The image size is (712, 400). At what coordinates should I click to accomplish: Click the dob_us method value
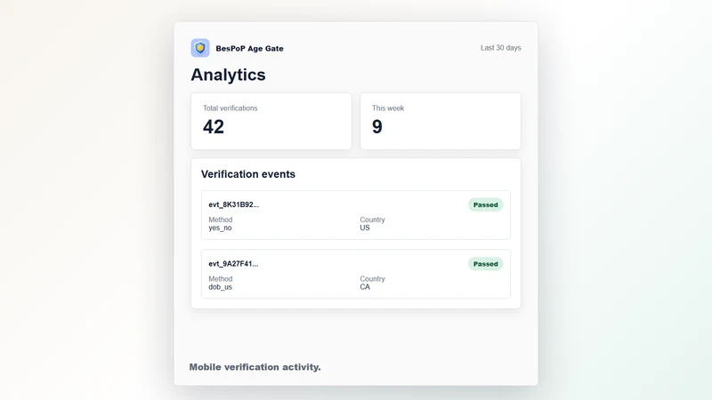220,287
